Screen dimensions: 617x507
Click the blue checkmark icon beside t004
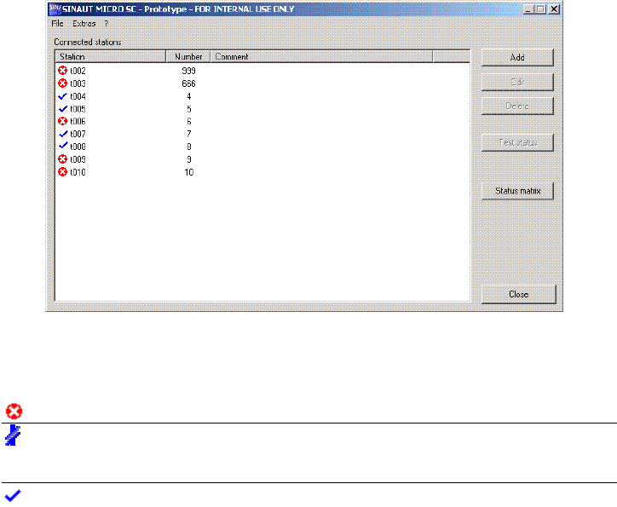[x=62, y=96]
